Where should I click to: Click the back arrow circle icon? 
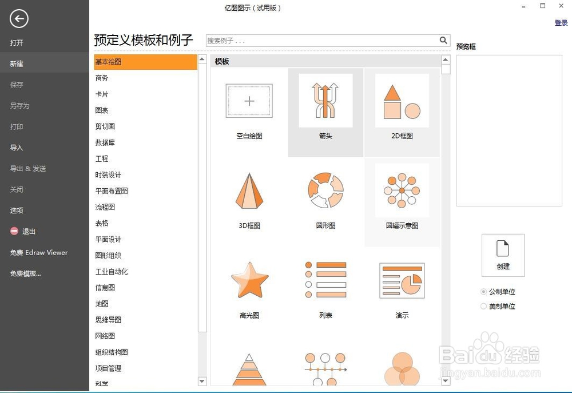pyautogui.click(x=19, y=19)
